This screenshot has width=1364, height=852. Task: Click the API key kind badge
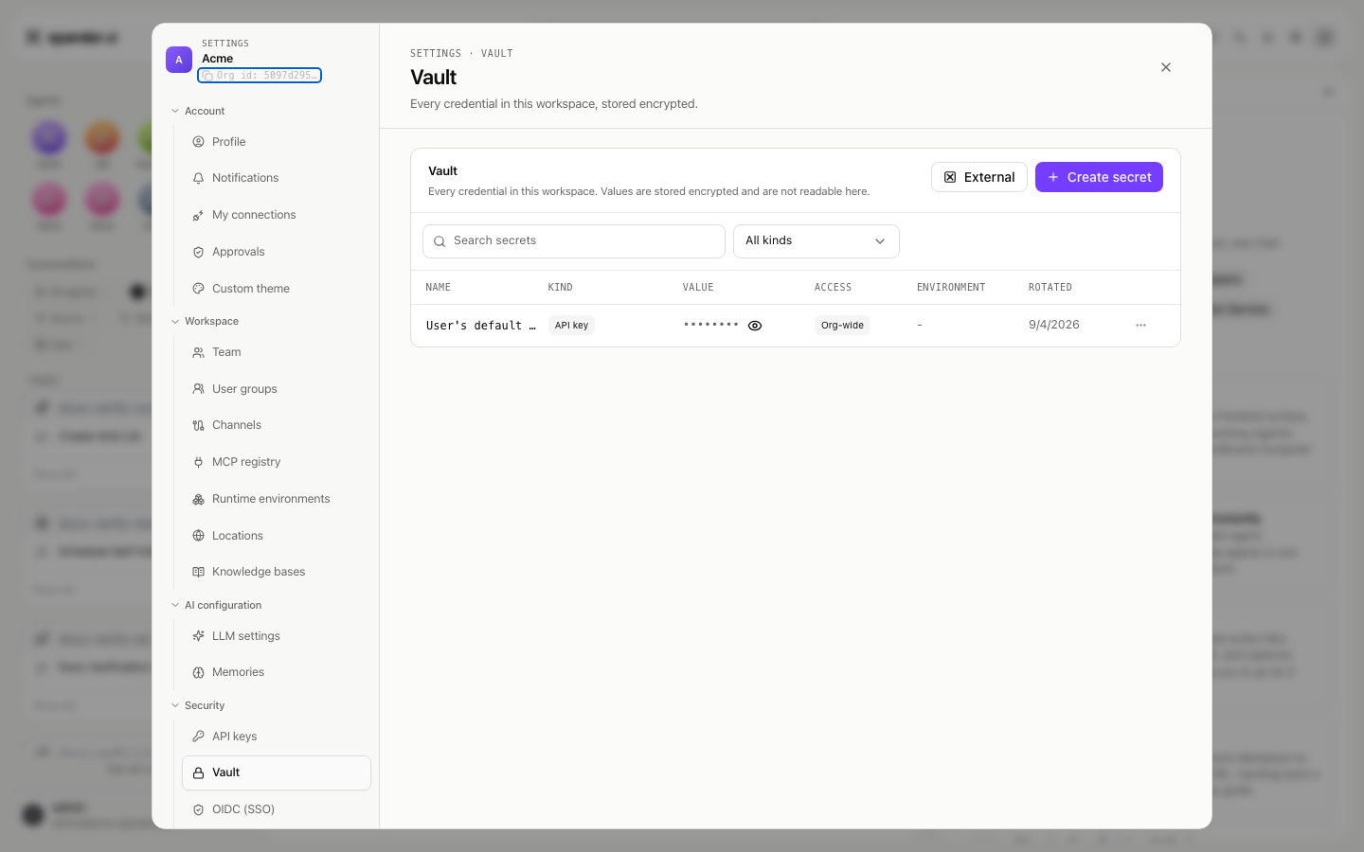click(571, 326)
